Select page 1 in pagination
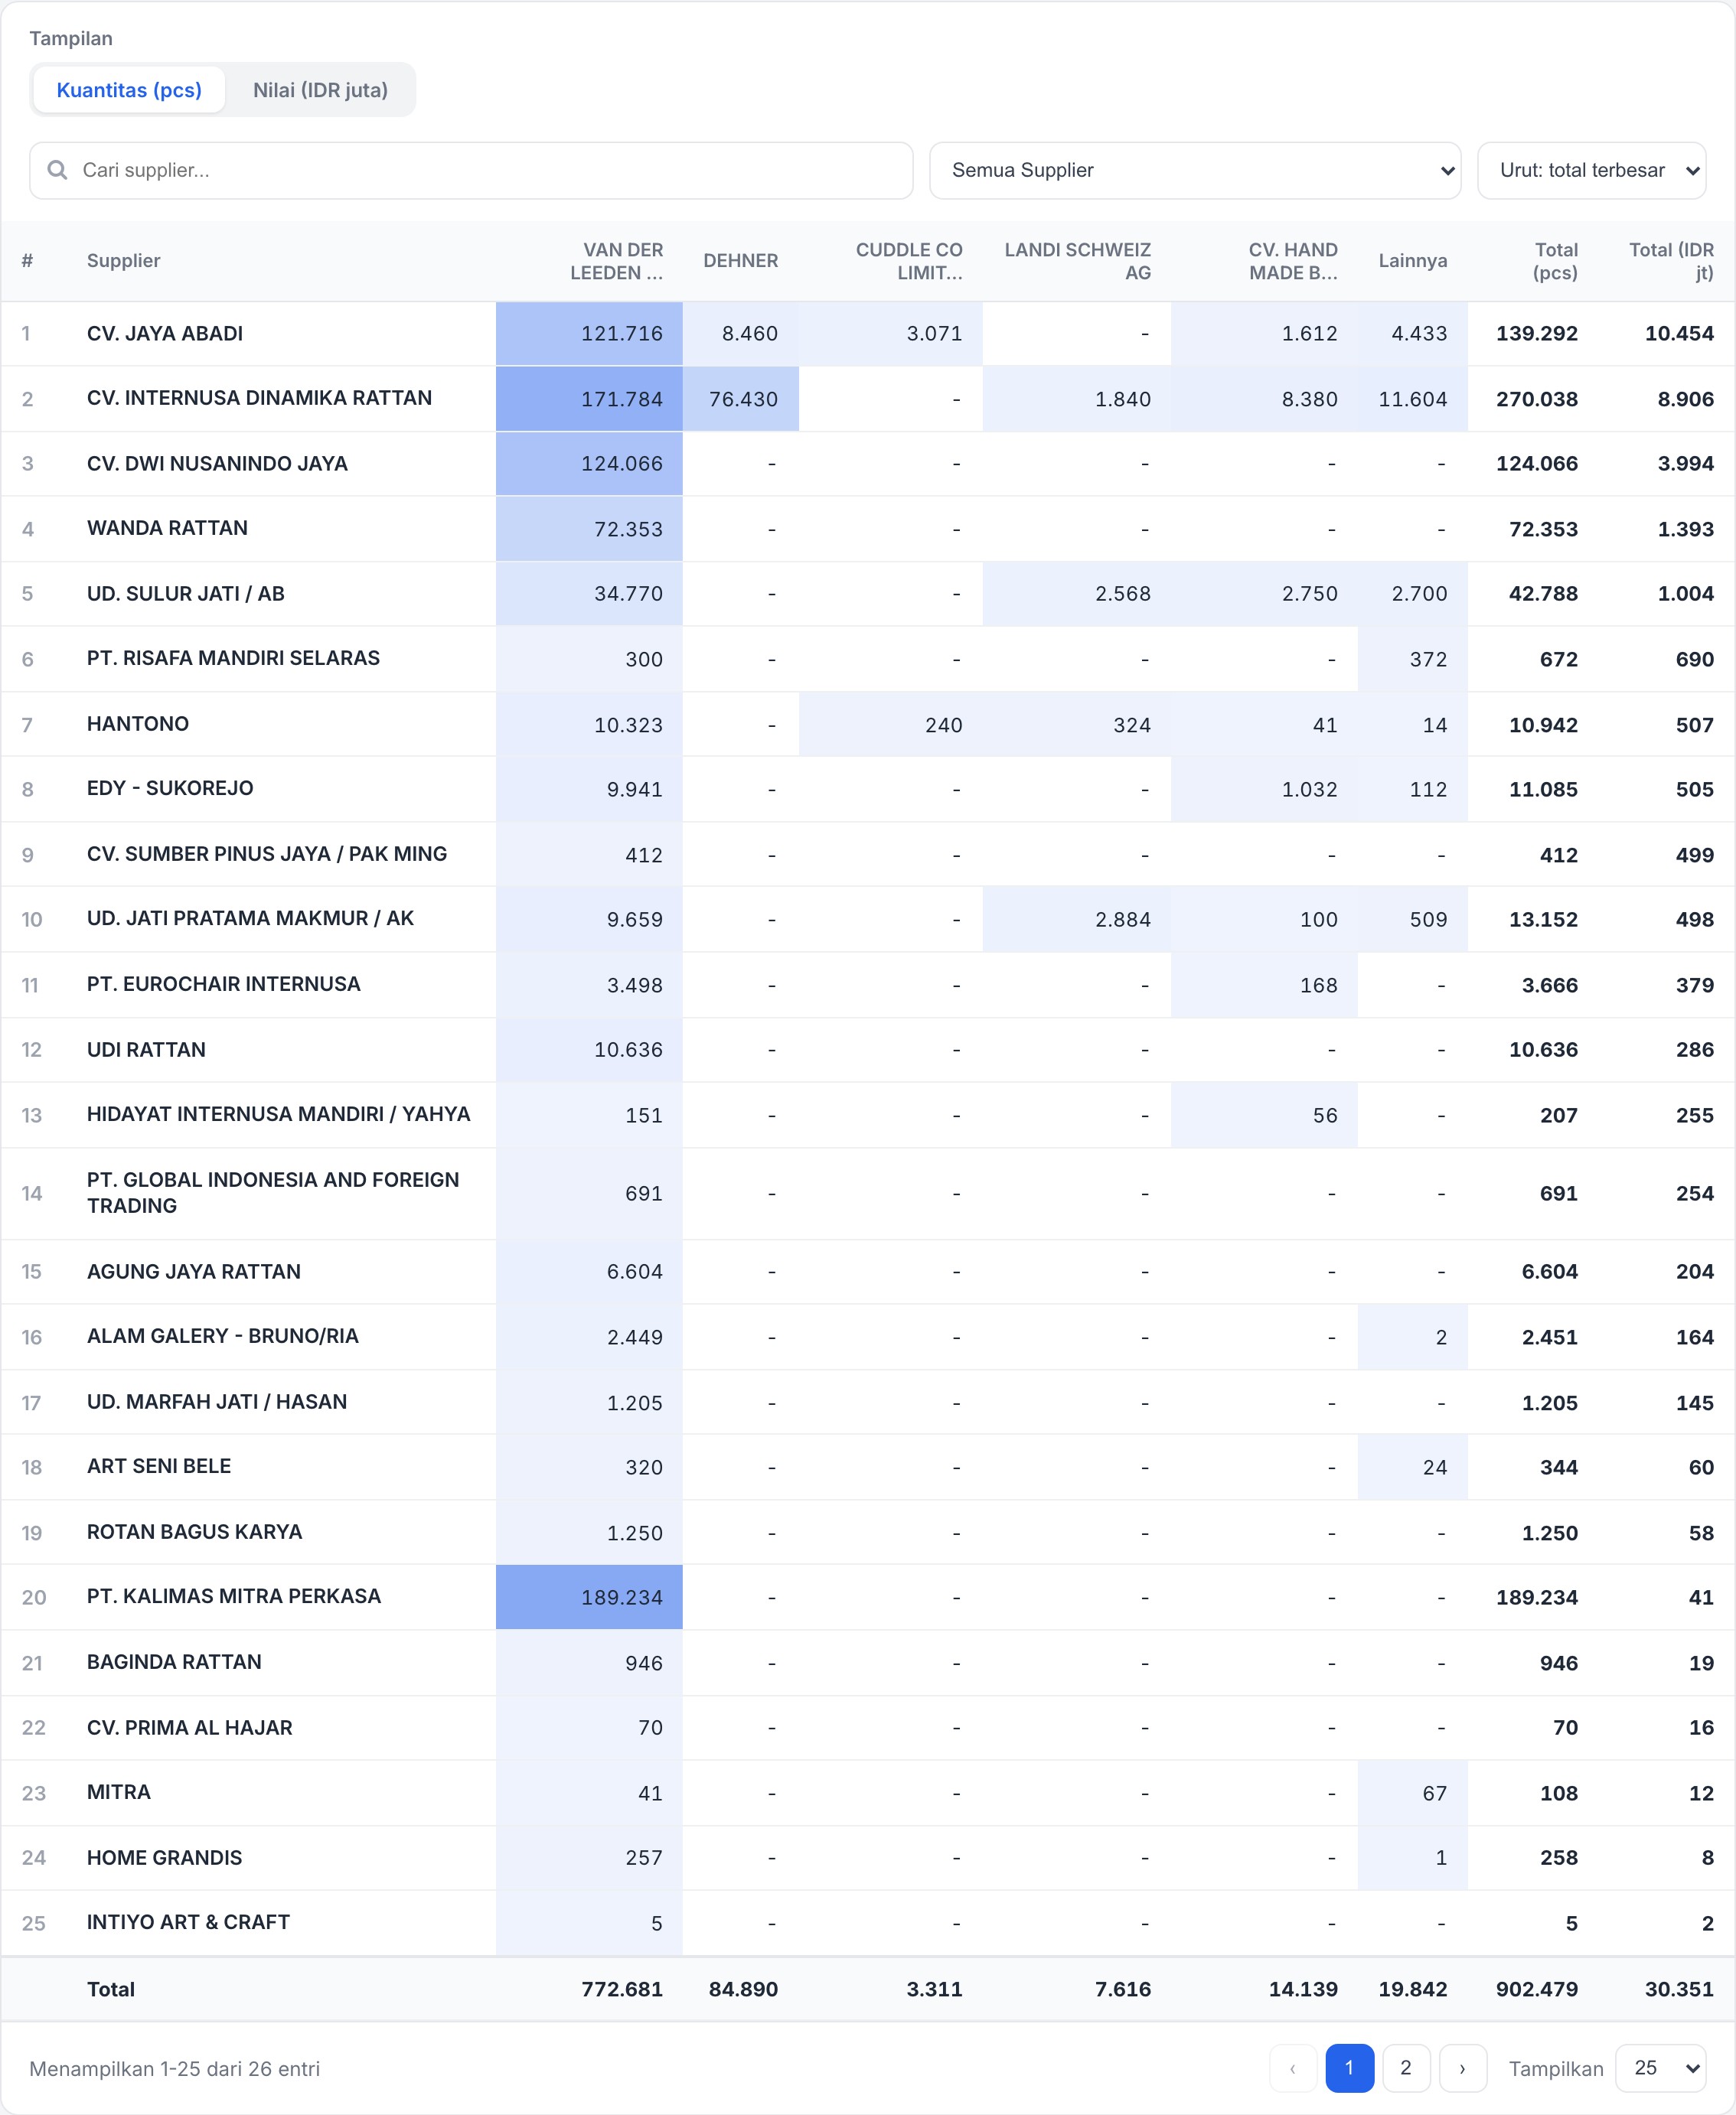Image resolution: width=1736 pixels, height=2115 pixels. [1349, 2068]
